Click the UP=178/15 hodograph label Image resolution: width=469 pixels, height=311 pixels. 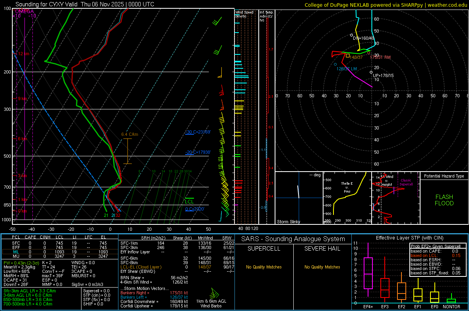[383, 75]
